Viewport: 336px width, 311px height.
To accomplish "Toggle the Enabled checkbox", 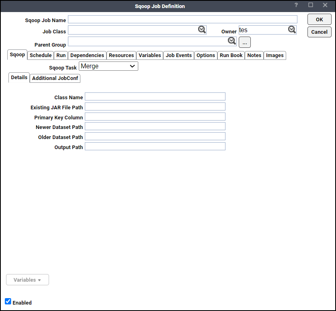I will 8,301.
